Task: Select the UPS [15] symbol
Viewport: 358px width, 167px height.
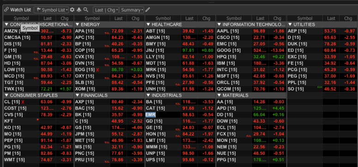Action: click(x=155, y=160)
